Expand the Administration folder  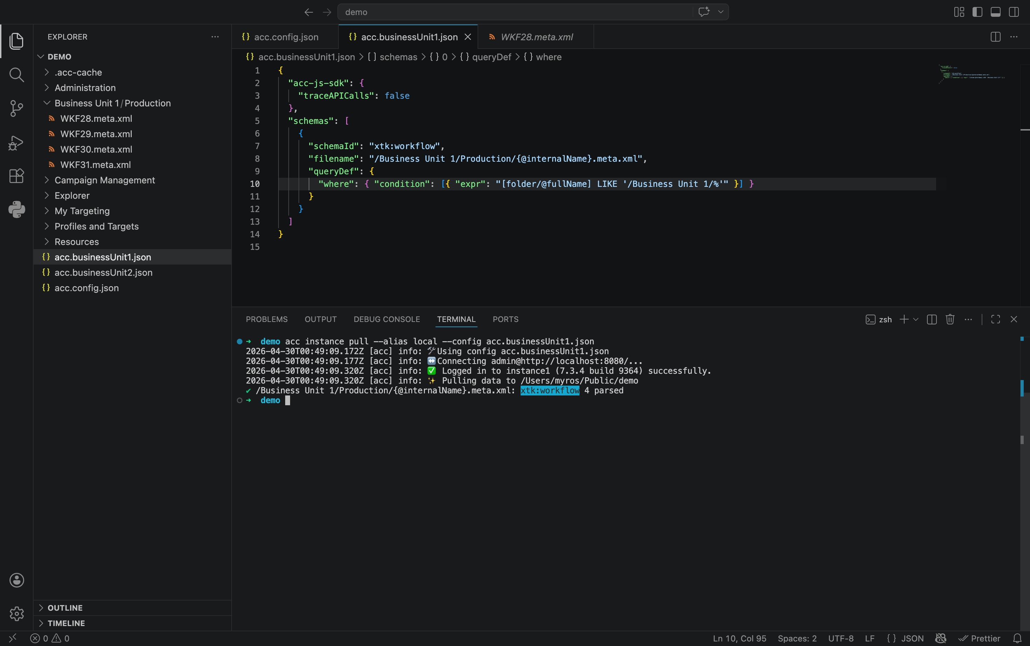(x=132, y=87)
